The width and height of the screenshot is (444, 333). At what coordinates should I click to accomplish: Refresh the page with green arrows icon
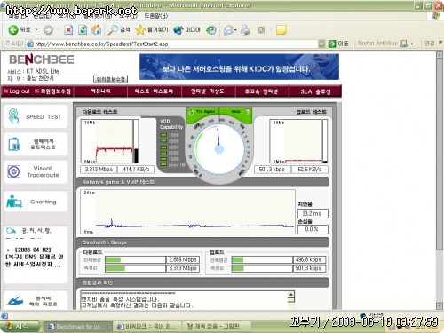click(83, 29)
